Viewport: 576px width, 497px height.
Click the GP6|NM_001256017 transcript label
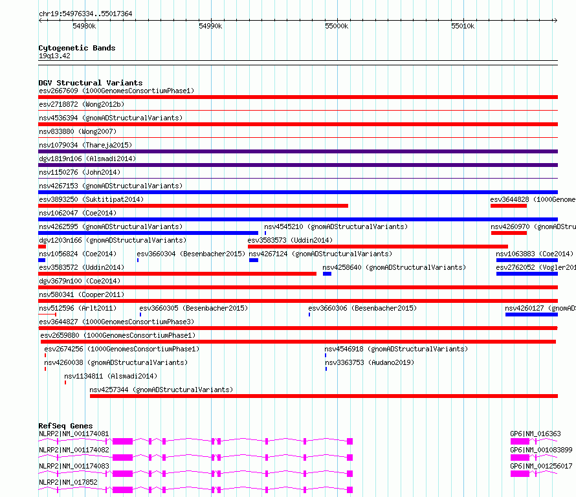(x=541, y=466)
